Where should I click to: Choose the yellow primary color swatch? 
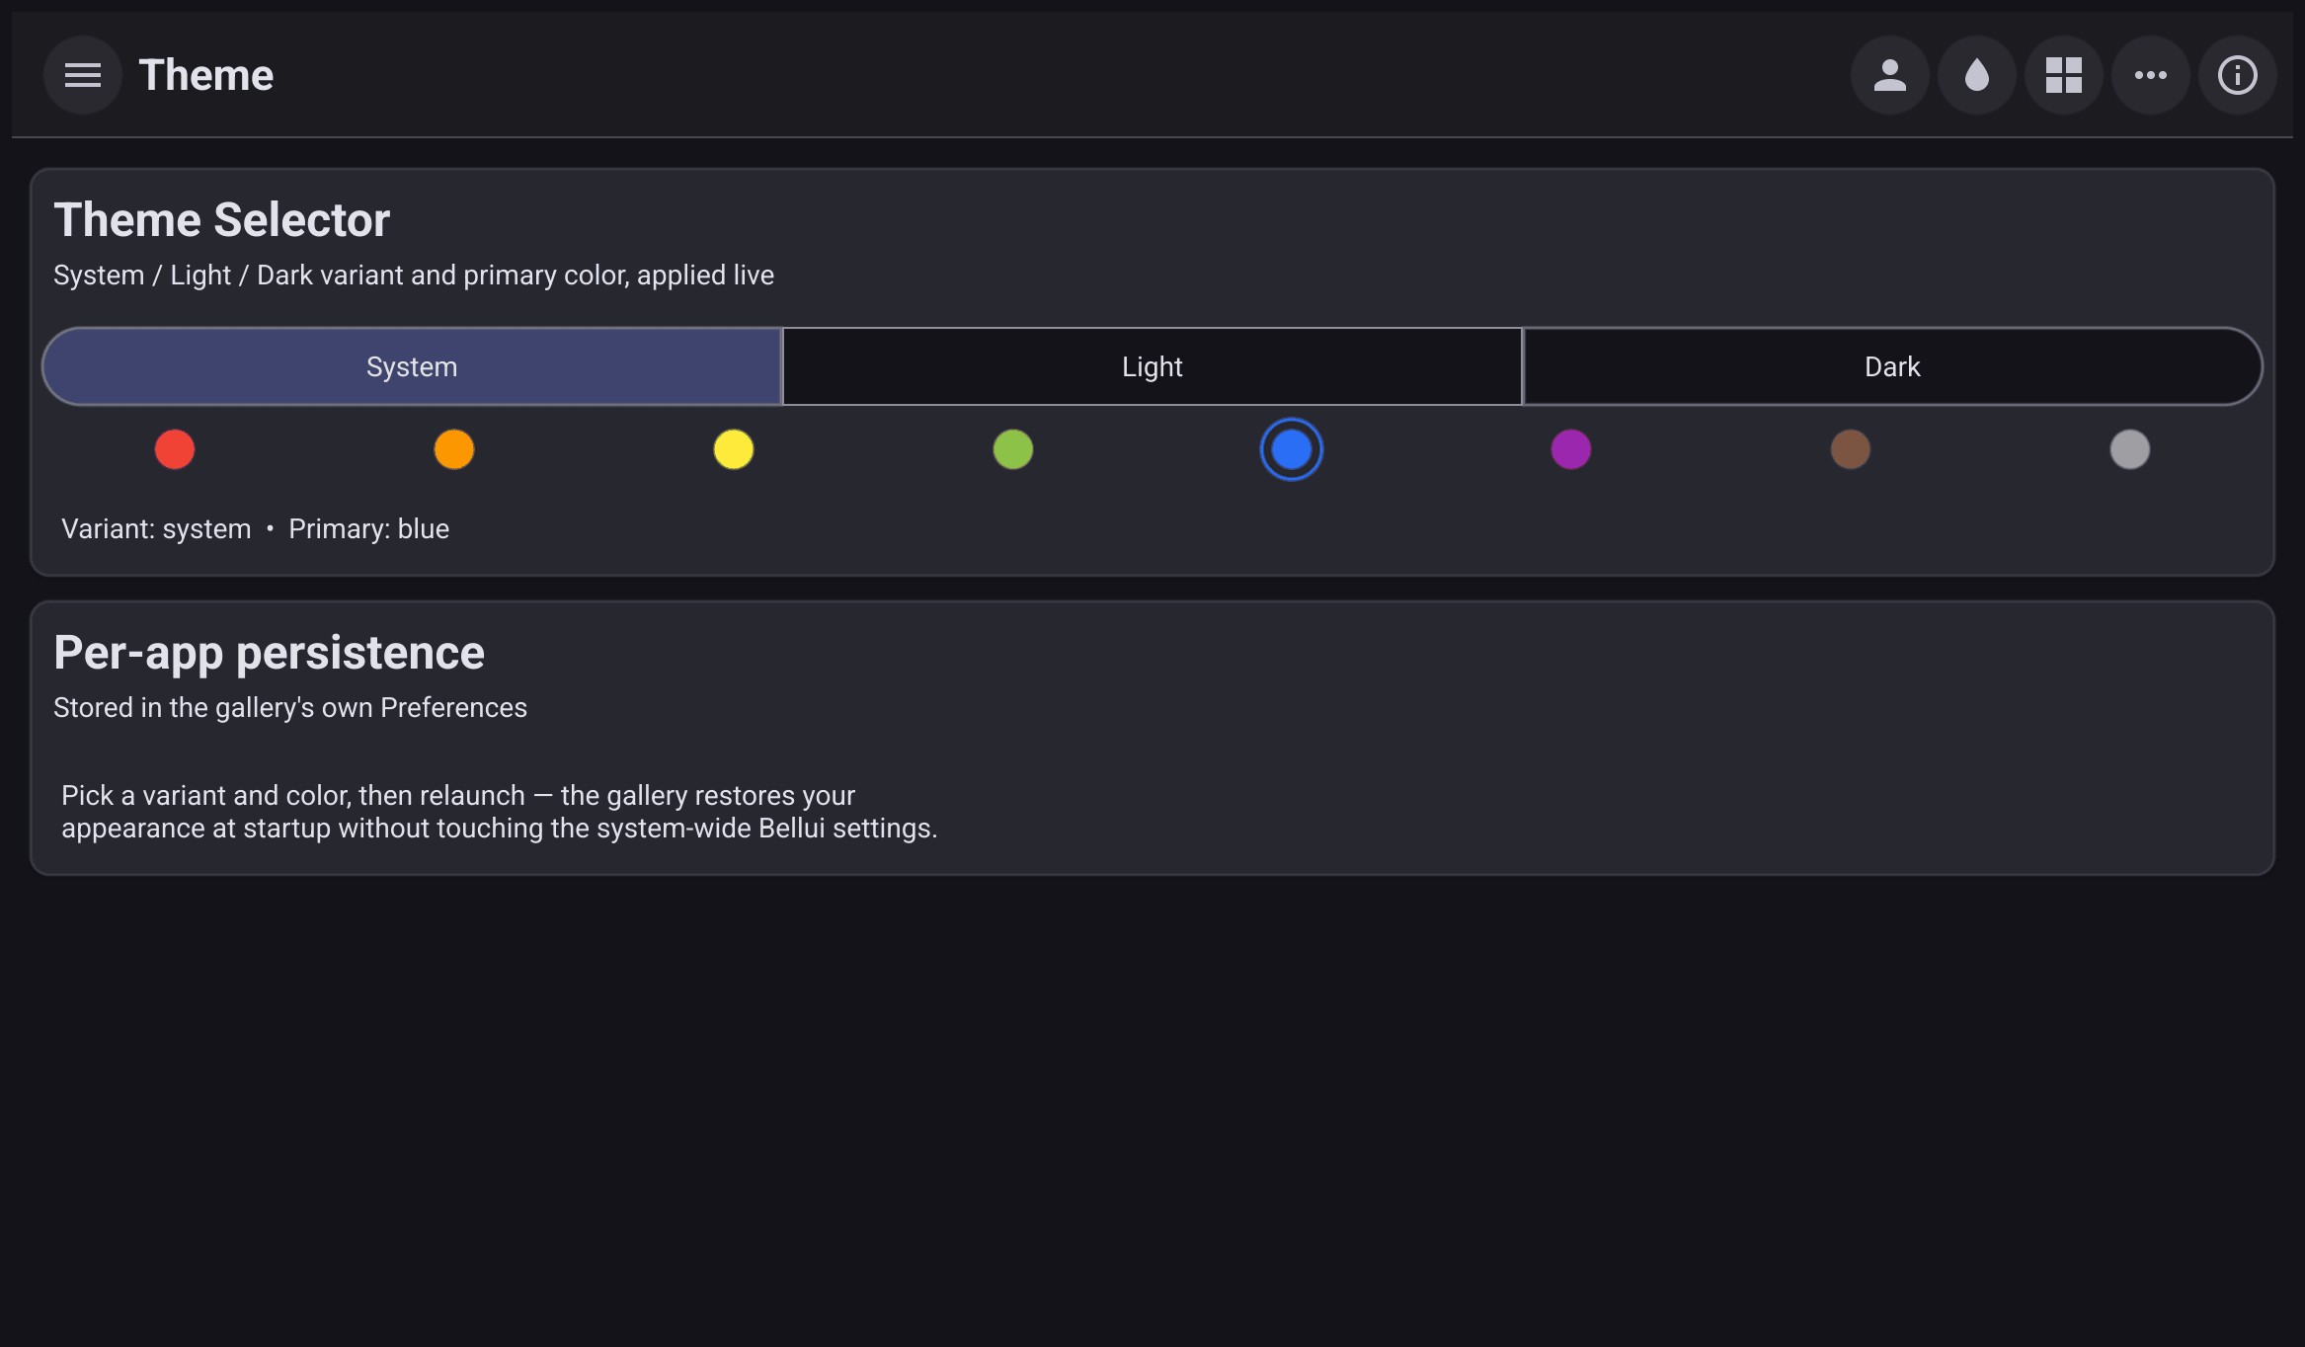pos(734,449)
